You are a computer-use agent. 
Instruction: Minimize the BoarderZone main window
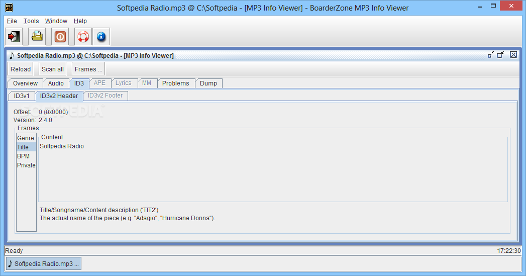pos(480,6)
